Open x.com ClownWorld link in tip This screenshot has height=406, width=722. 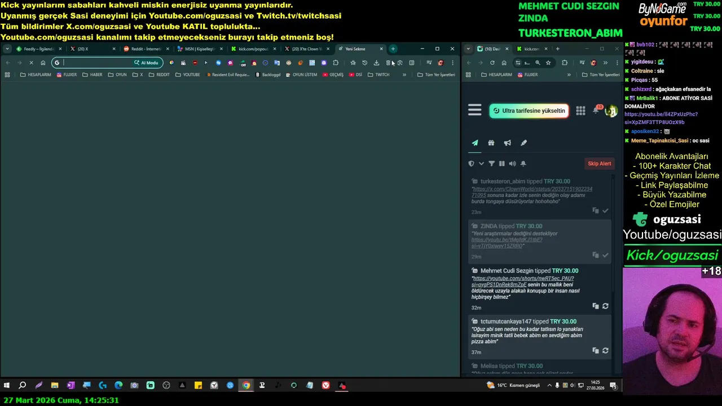point(532,192)
